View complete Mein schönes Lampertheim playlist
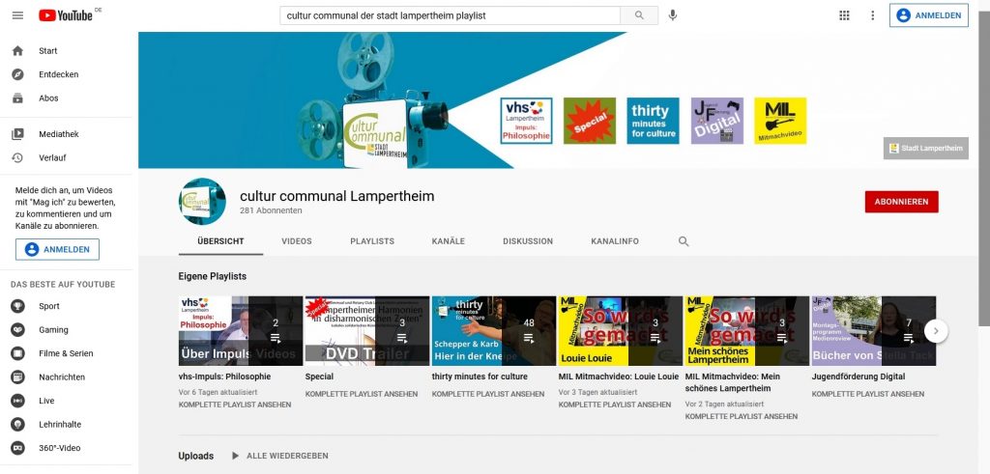Image resolution: width=990 pixels, height=474 pixels. point(742,417)
